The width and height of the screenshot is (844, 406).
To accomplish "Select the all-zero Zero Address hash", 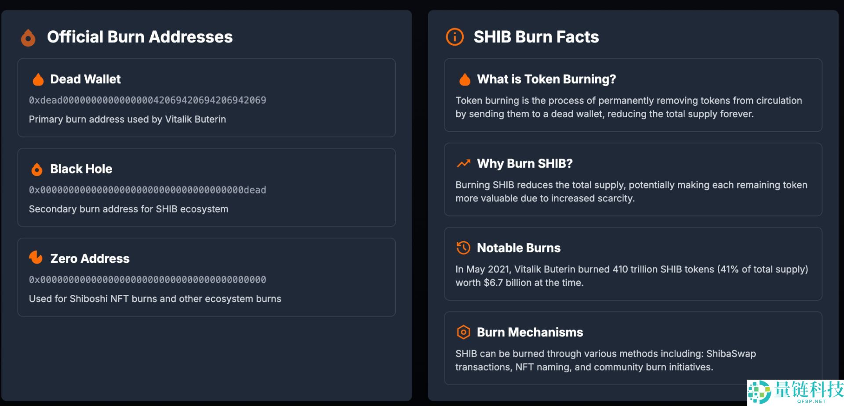I will coord(147,280).
